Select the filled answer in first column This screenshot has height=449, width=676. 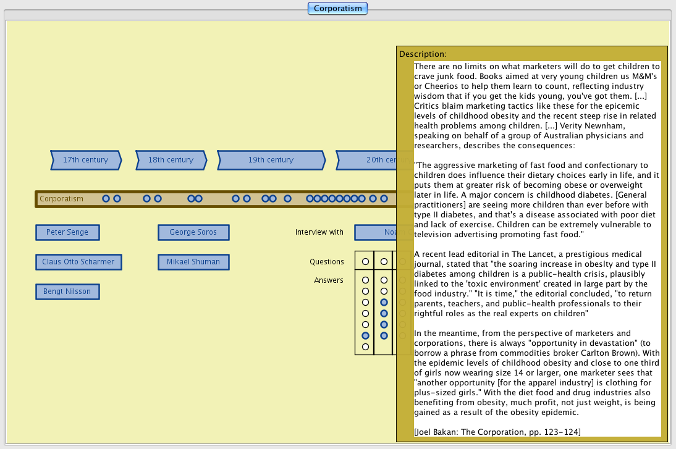tap(365, 335)
